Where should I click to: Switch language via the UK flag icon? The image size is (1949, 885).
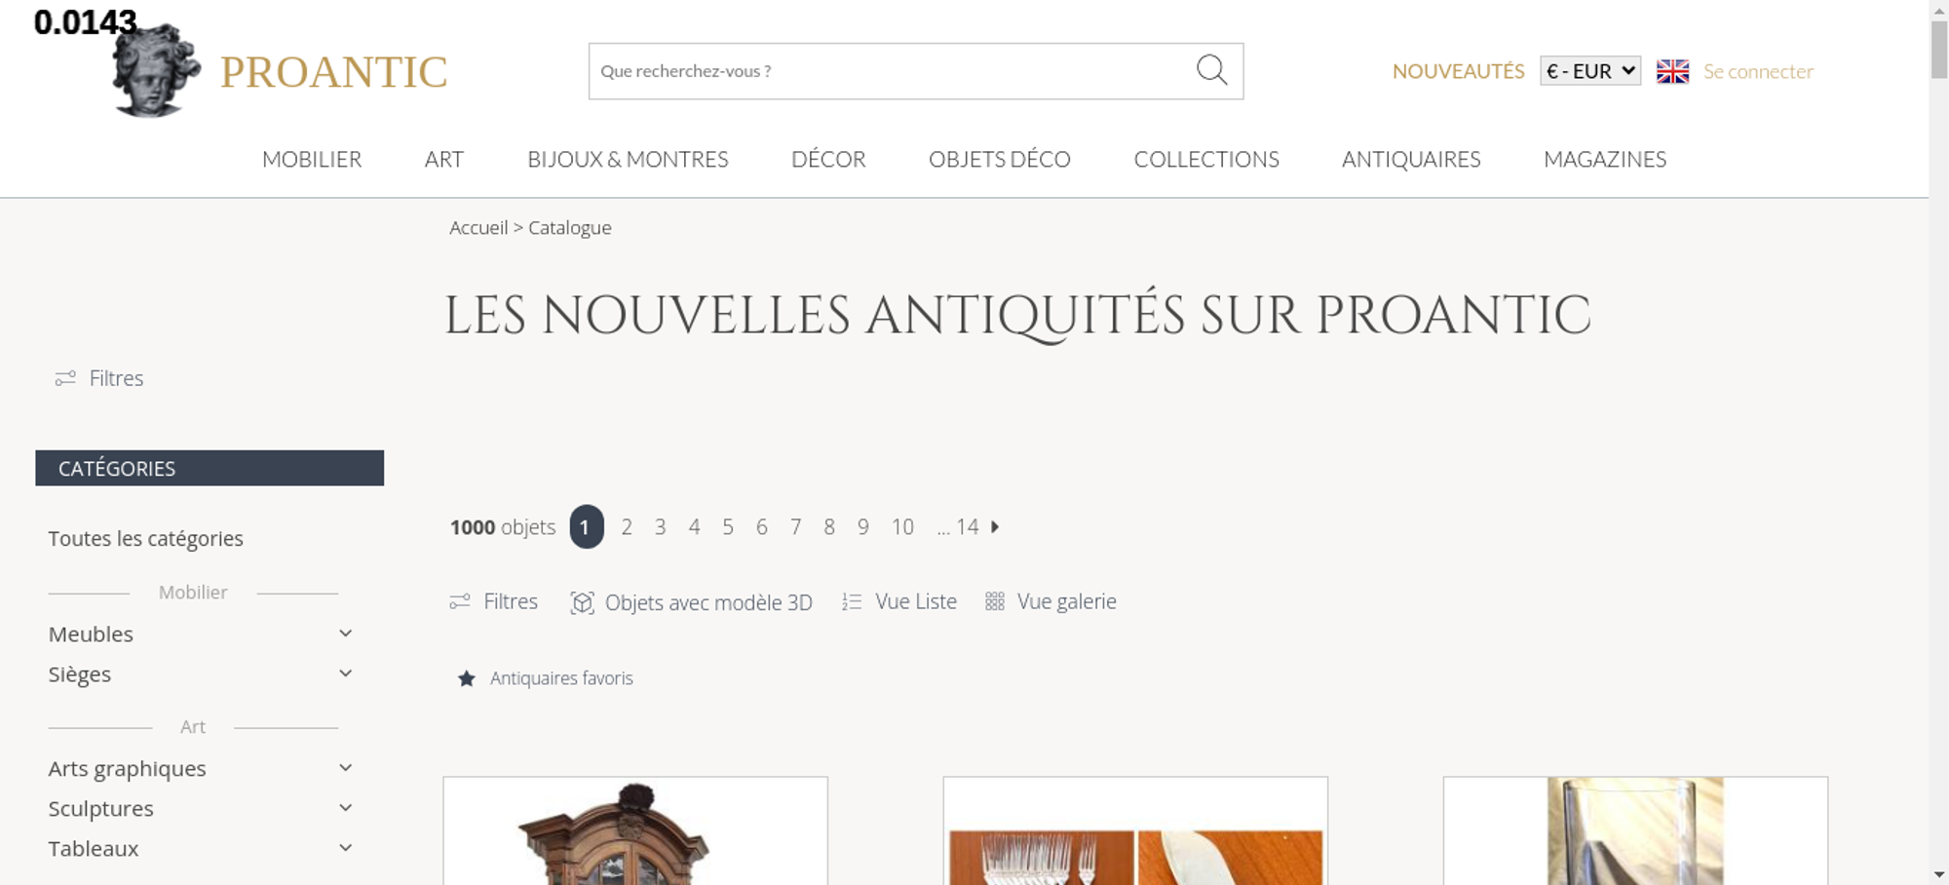[x=1672, y=71]
